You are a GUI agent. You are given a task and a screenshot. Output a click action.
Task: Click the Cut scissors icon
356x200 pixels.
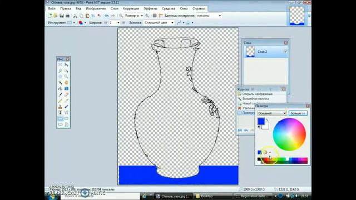(75, 16)
